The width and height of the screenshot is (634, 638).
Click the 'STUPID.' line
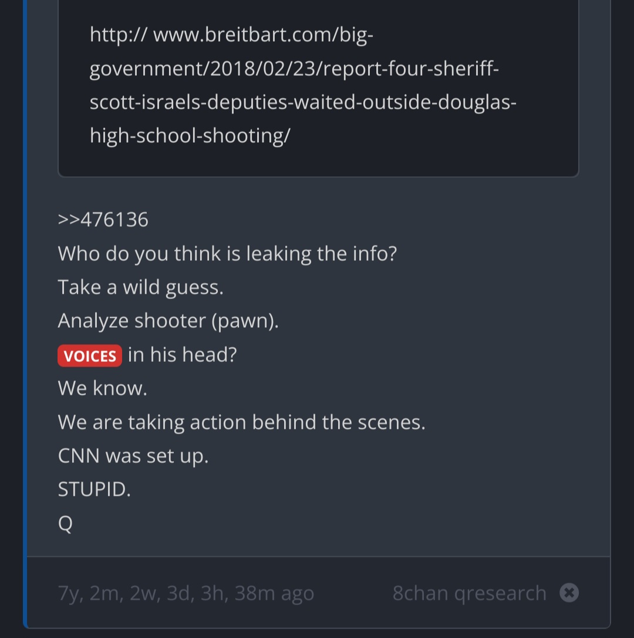point(95,489)
